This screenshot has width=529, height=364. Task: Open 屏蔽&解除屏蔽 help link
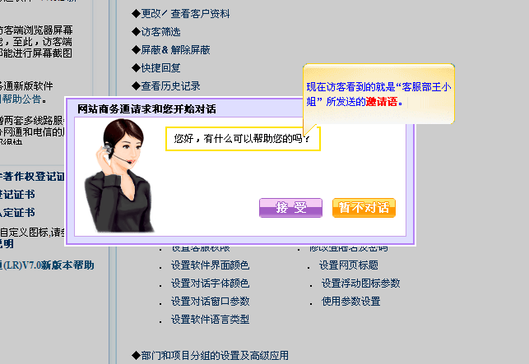175,50
